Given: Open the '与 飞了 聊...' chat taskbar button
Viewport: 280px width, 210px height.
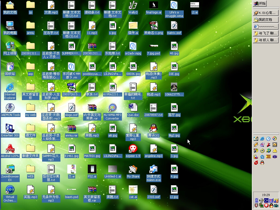Looking at the screenshot, I should pos(266,33).
